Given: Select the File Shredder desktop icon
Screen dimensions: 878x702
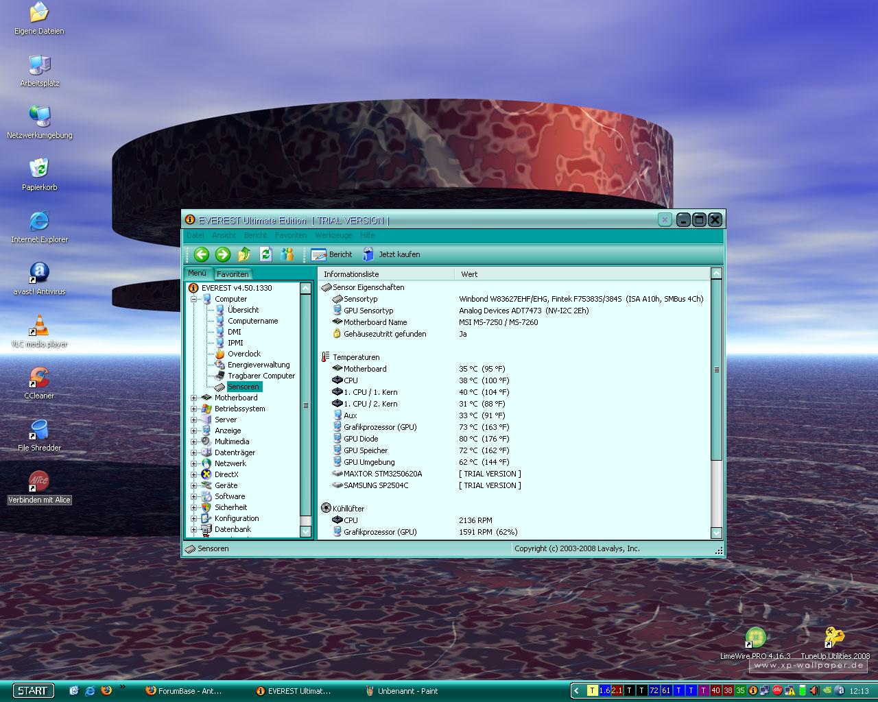Looking at the screenshot, I should tap(39, 435).
